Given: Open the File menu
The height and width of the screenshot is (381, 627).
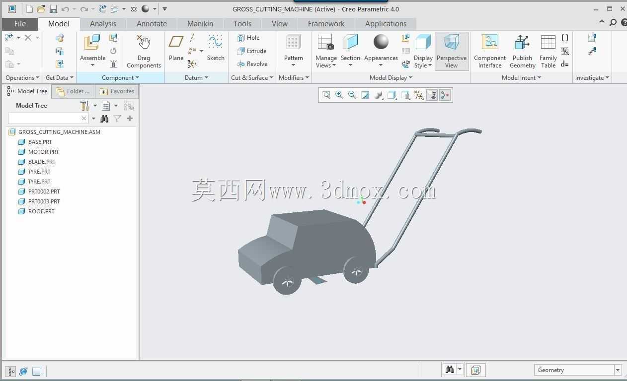Looking at the screenshot, I should 20,24.
